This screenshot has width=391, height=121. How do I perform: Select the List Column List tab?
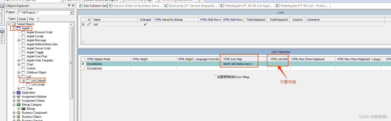click(93, 6)
